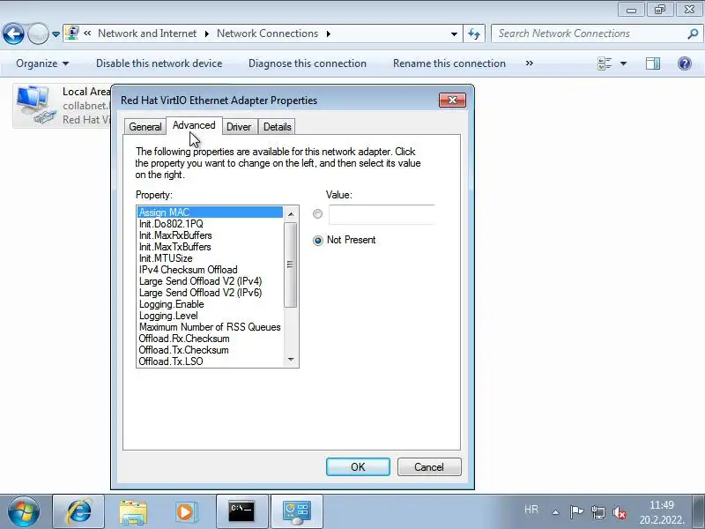The image size is (705, 529).
Task: Select Large Send Offload V2 (IPv4)
Action: 210,281
